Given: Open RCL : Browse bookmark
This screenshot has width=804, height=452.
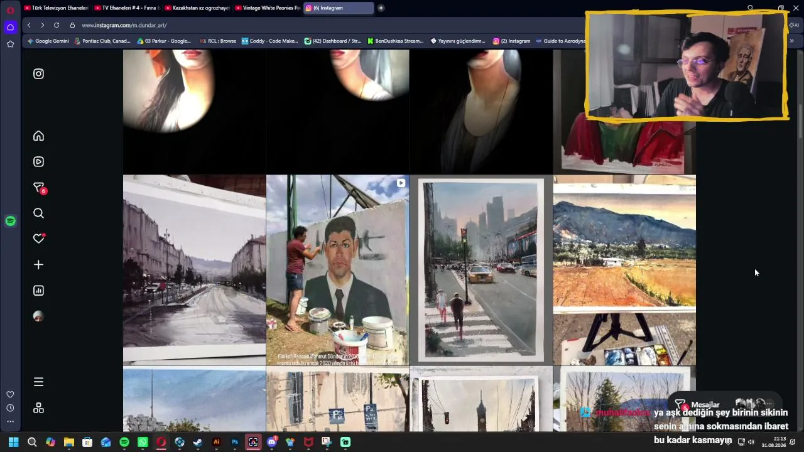Looking at the screenshot, I should tap(217, 41).
